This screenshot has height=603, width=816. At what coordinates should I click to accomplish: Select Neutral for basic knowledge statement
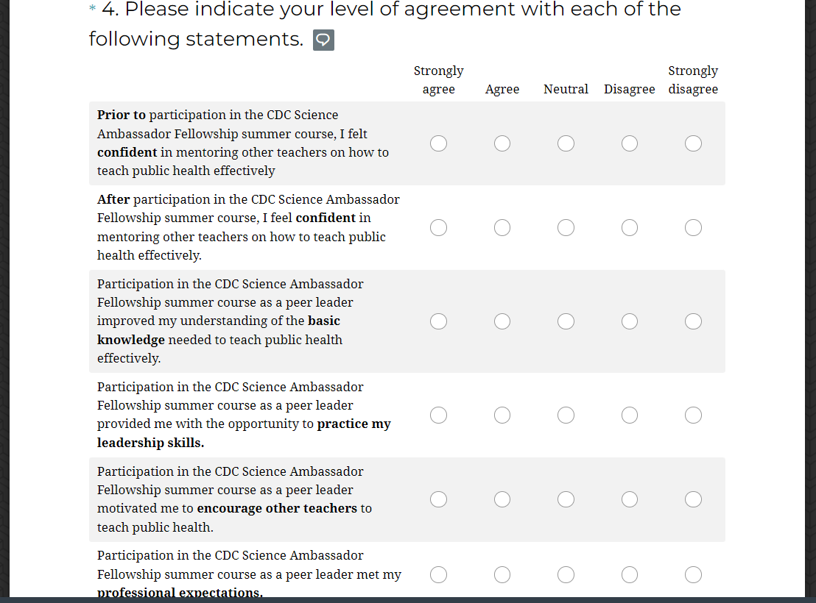pyautogui.click(x=566, y=321)
